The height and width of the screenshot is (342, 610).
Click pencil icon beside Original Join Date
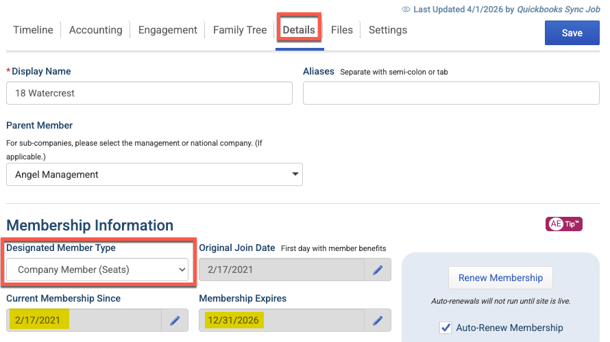378,269
